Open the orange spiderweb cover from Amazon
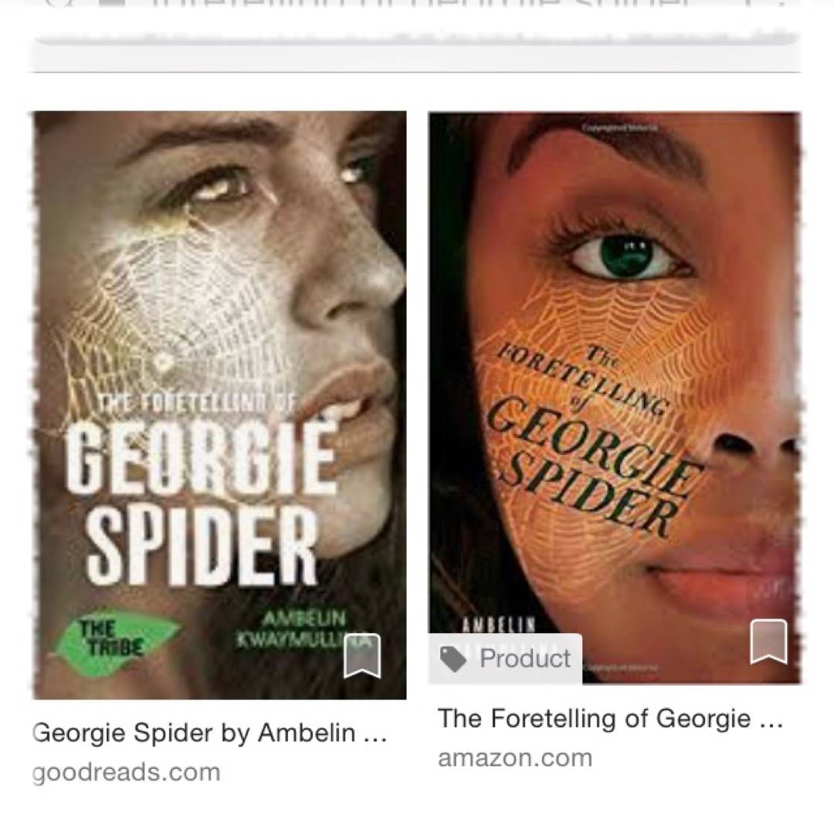 (615, 398)
